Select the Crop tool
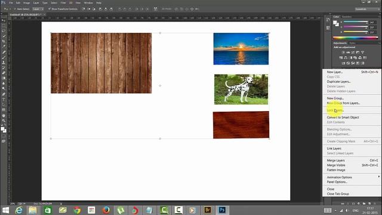Screen dimensions: 382x215 (x=4, y=41)
